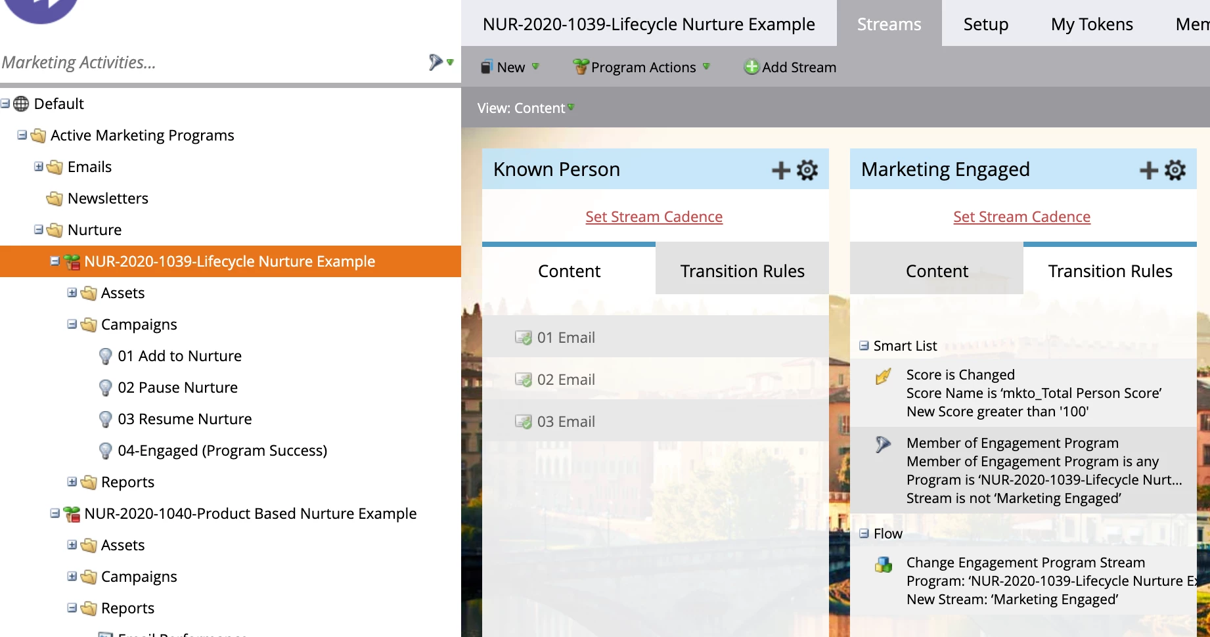Click the Marketing Engaged stream plus icon

click(x=1148, y=170)
